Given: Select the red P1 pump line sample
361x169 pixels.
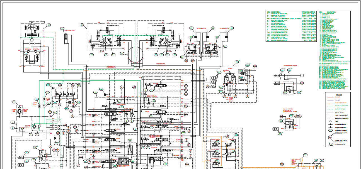Looking at the screenshot, I should 330,97.
